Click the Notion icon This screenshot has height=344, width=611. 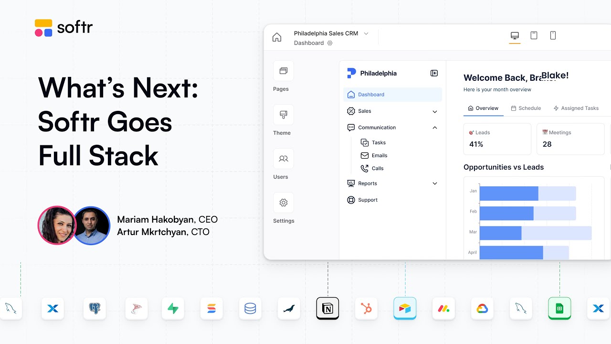(327, 309)
